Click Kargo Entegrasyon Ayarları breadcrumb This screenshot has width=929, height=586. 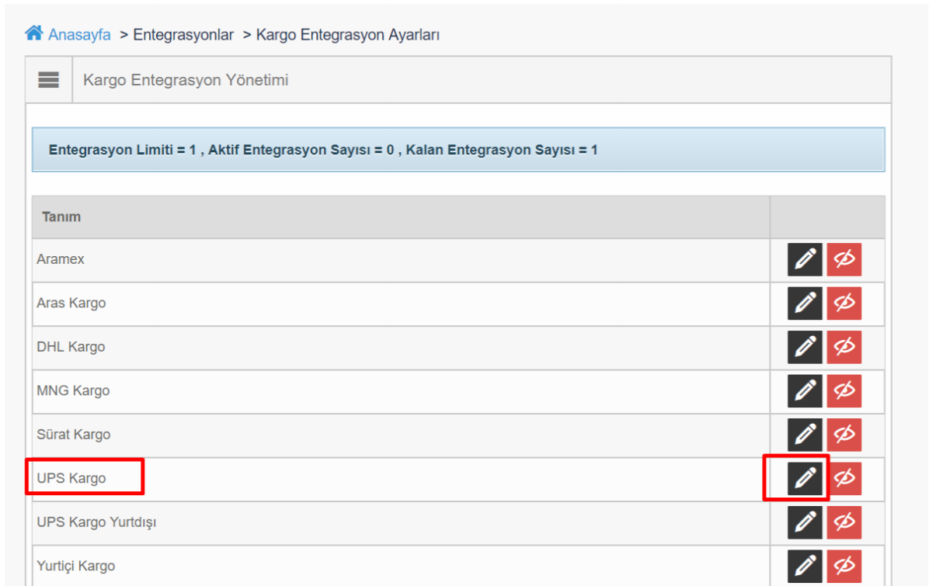[x=348, y=35]
